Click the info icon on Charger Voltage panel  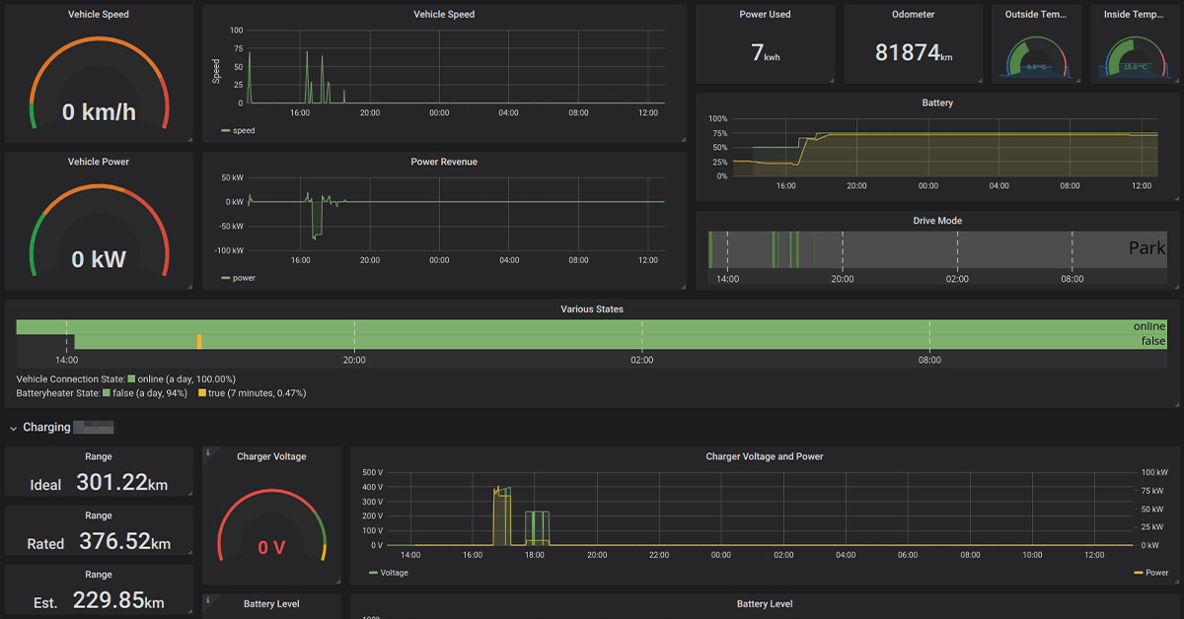click(x=208, y=453)
